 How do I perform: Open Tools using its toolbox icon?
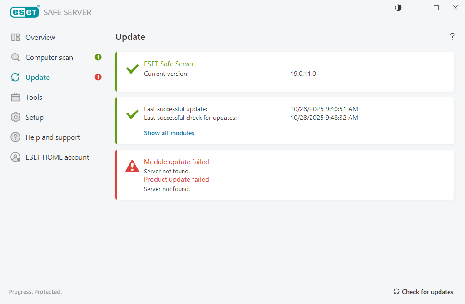coord(15,97)
